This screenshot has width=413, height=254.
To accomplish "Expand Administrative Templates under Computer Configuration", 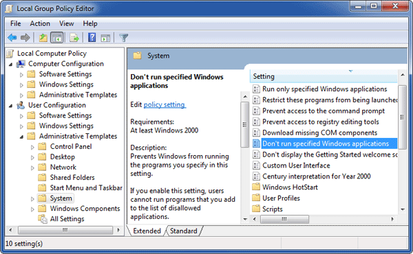I will click(x=21, y=95).
